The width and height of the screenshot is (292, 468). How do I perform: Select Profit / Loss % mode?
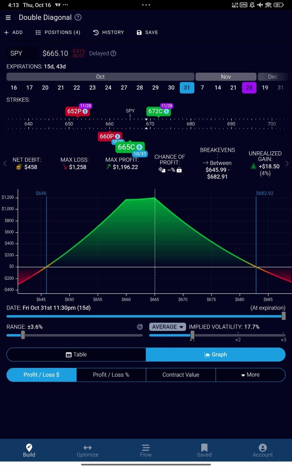111,375
